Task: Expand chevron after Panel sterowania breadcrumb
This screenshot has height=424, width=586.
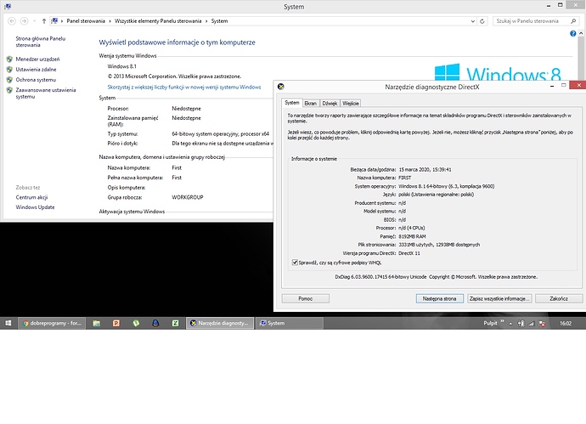Action: pos(110,21)
